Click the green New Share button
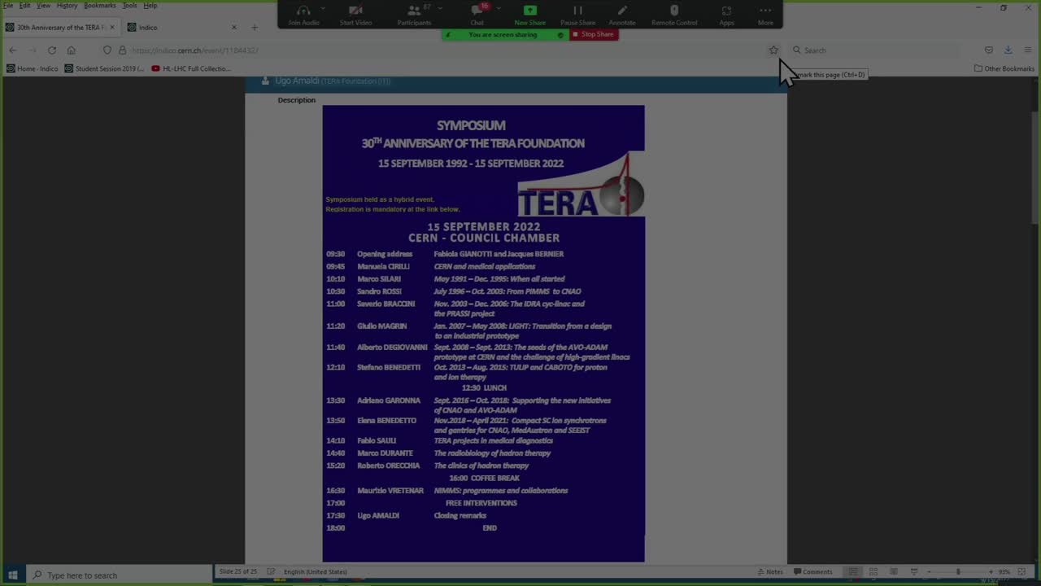1041x586 pixels. pyautogui.click(x=529, y=15)
